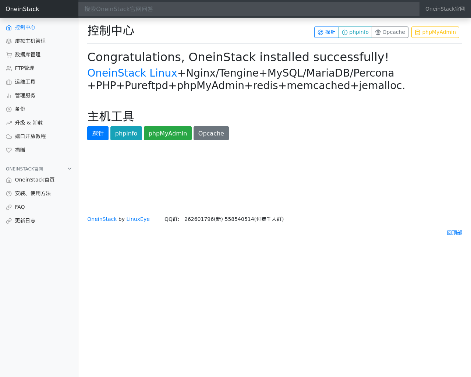Click the trending arrow icon beside 升级 & 卸载
471x377 pixels.
(9, 123)
